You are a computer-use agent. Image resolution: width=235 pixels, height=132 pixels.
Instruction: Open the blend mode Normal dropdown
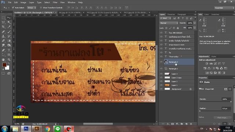(169, 23)
